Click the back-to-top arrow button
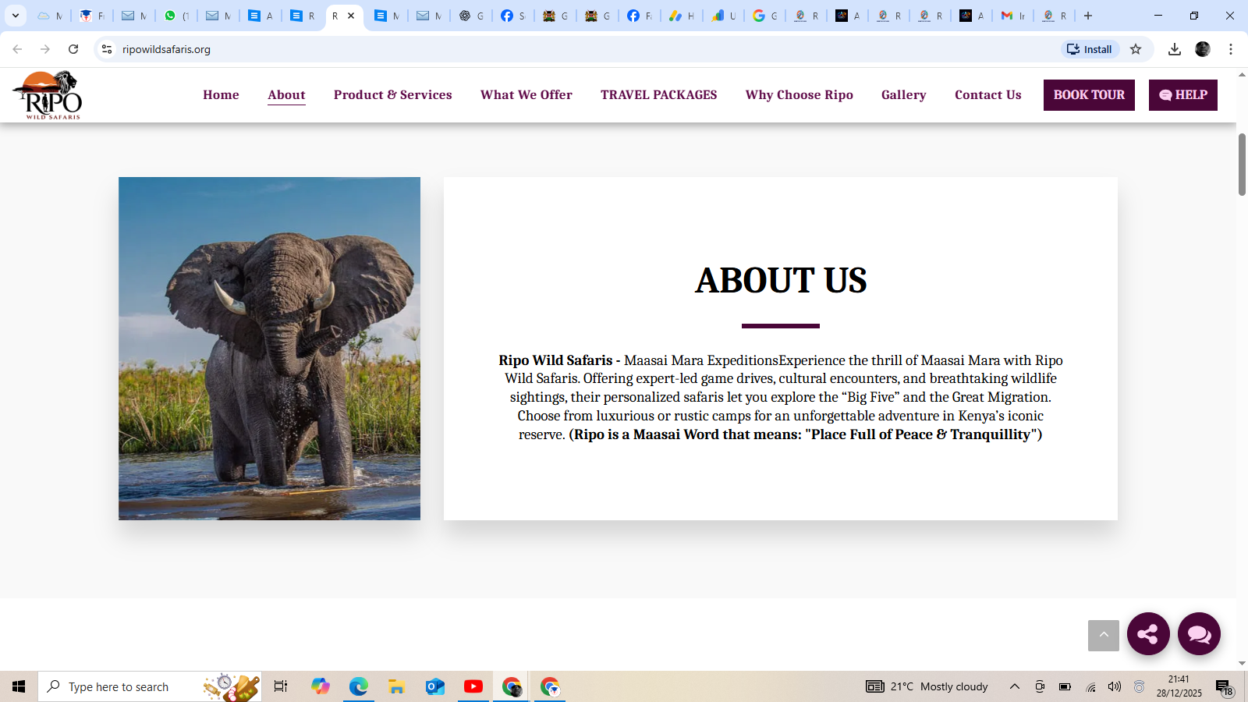 click(x=1104, y=636)
